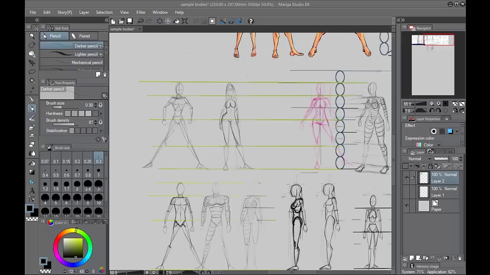Open the Expression color dropdown
The height and width of the screenshot is (275, 490).
click(428, 145)
